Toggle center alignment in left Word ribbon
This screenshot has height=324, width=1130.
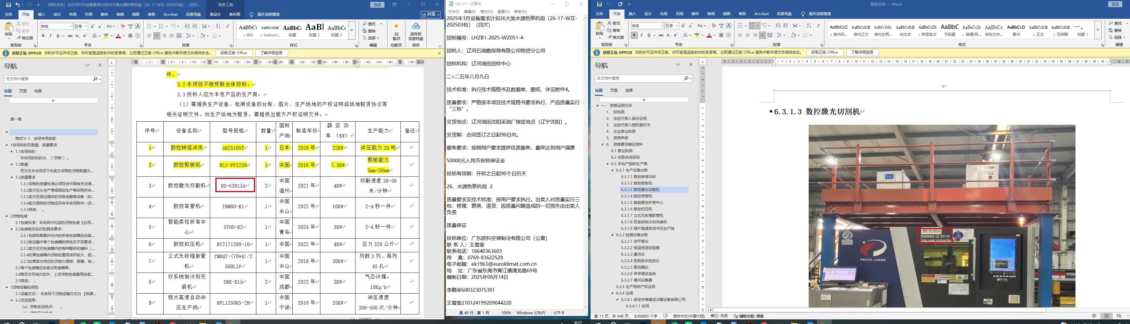coord(156,36)
